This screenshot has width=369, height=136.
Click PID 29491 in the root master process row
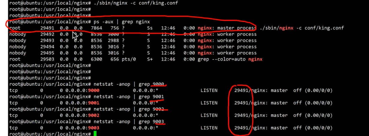click(x=46, y=28)
